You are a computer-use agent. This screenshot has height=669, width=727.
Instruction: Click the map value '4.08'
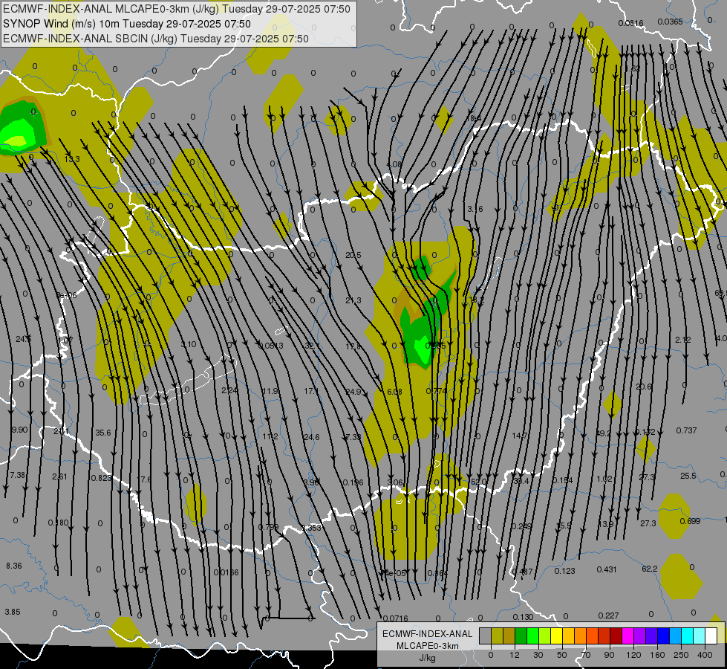(x=394, y=164)
